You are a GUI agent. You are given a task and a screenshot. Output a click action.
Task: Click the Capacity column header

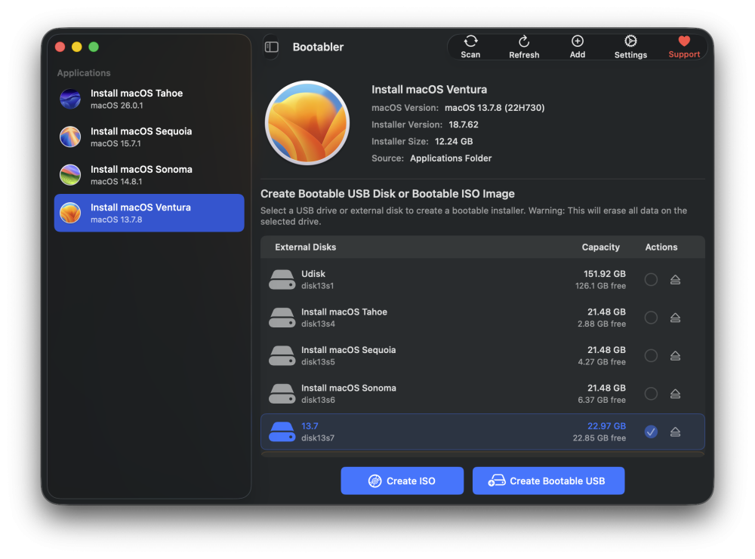tap(600, 247)
